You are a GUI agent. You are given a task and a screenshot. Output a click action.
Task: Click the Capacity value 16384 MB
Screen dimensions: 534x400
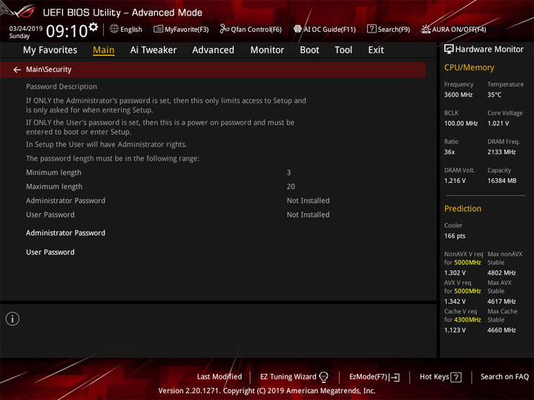pos(502,181)
